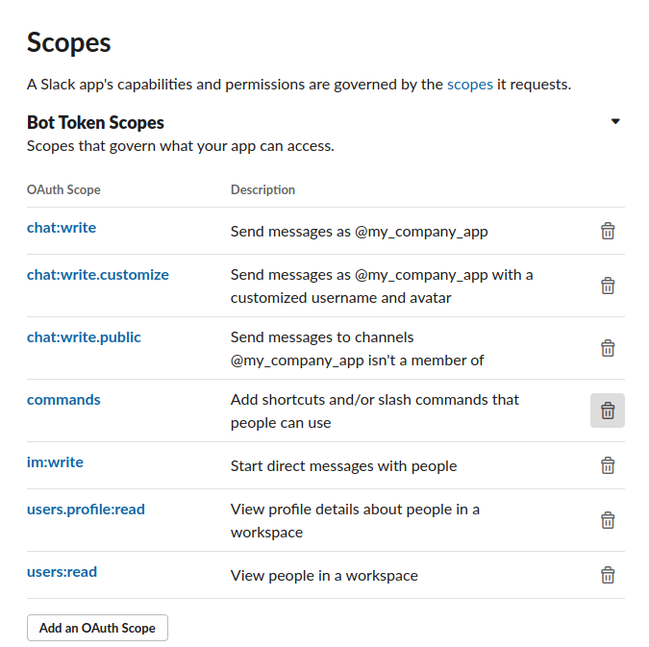Open chat:write.public scope details

point(84,337)
